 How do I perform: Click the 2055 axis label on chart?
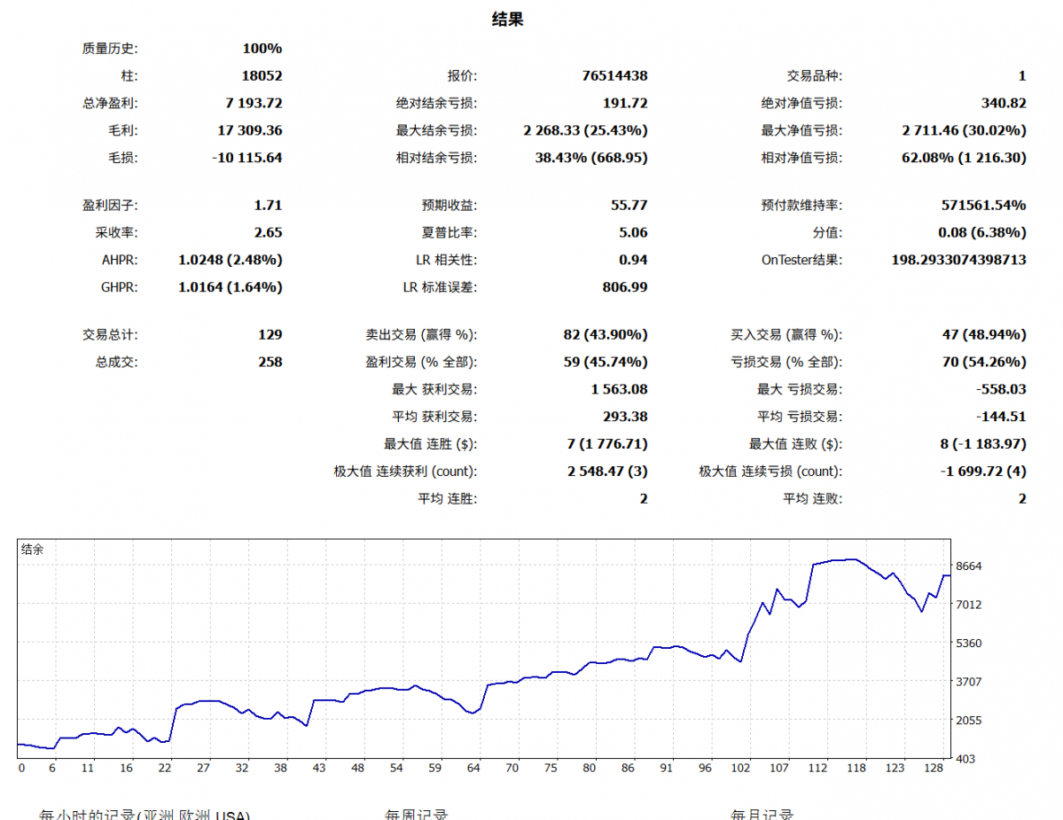(969, 721)
